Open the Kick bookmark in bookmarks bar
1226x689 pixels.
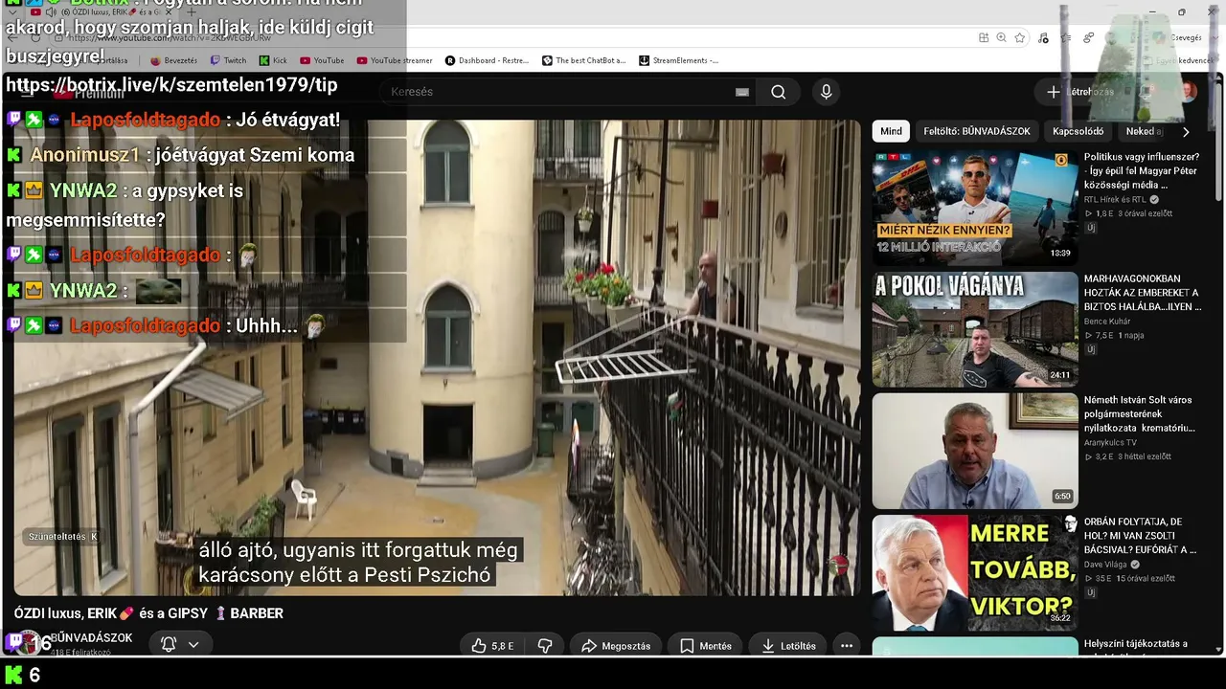tap(273, 60)
